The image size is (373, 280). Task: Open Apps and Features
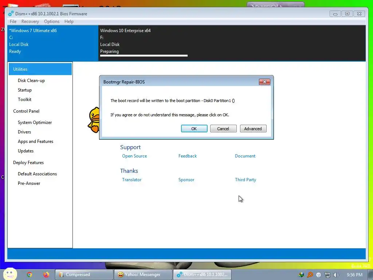(x=35, y=141)
